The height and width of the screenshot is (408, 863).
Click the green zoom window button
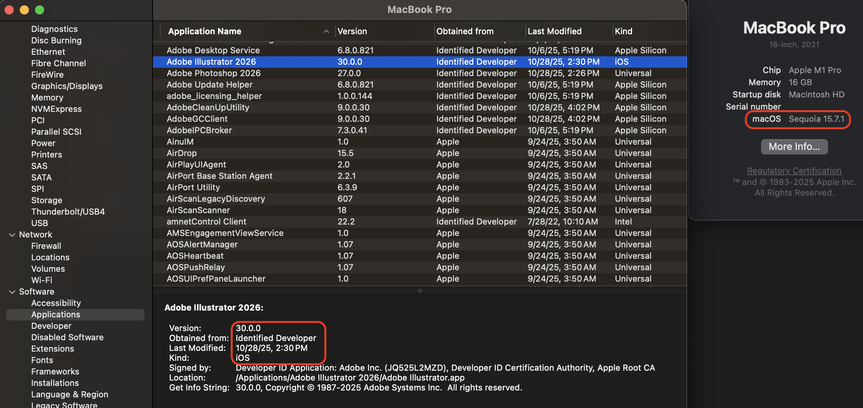pos(40,10)
